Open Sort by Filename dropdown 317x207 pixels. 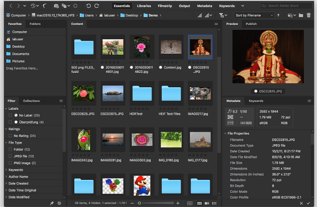[x=254, y=15]
